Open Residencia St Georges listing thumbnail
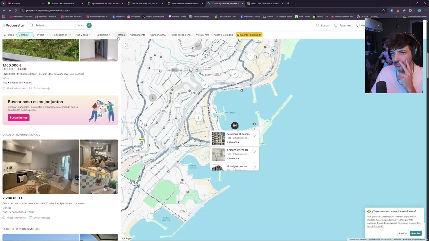This screenshot has height=241, width=429. [x=219, y=138]
